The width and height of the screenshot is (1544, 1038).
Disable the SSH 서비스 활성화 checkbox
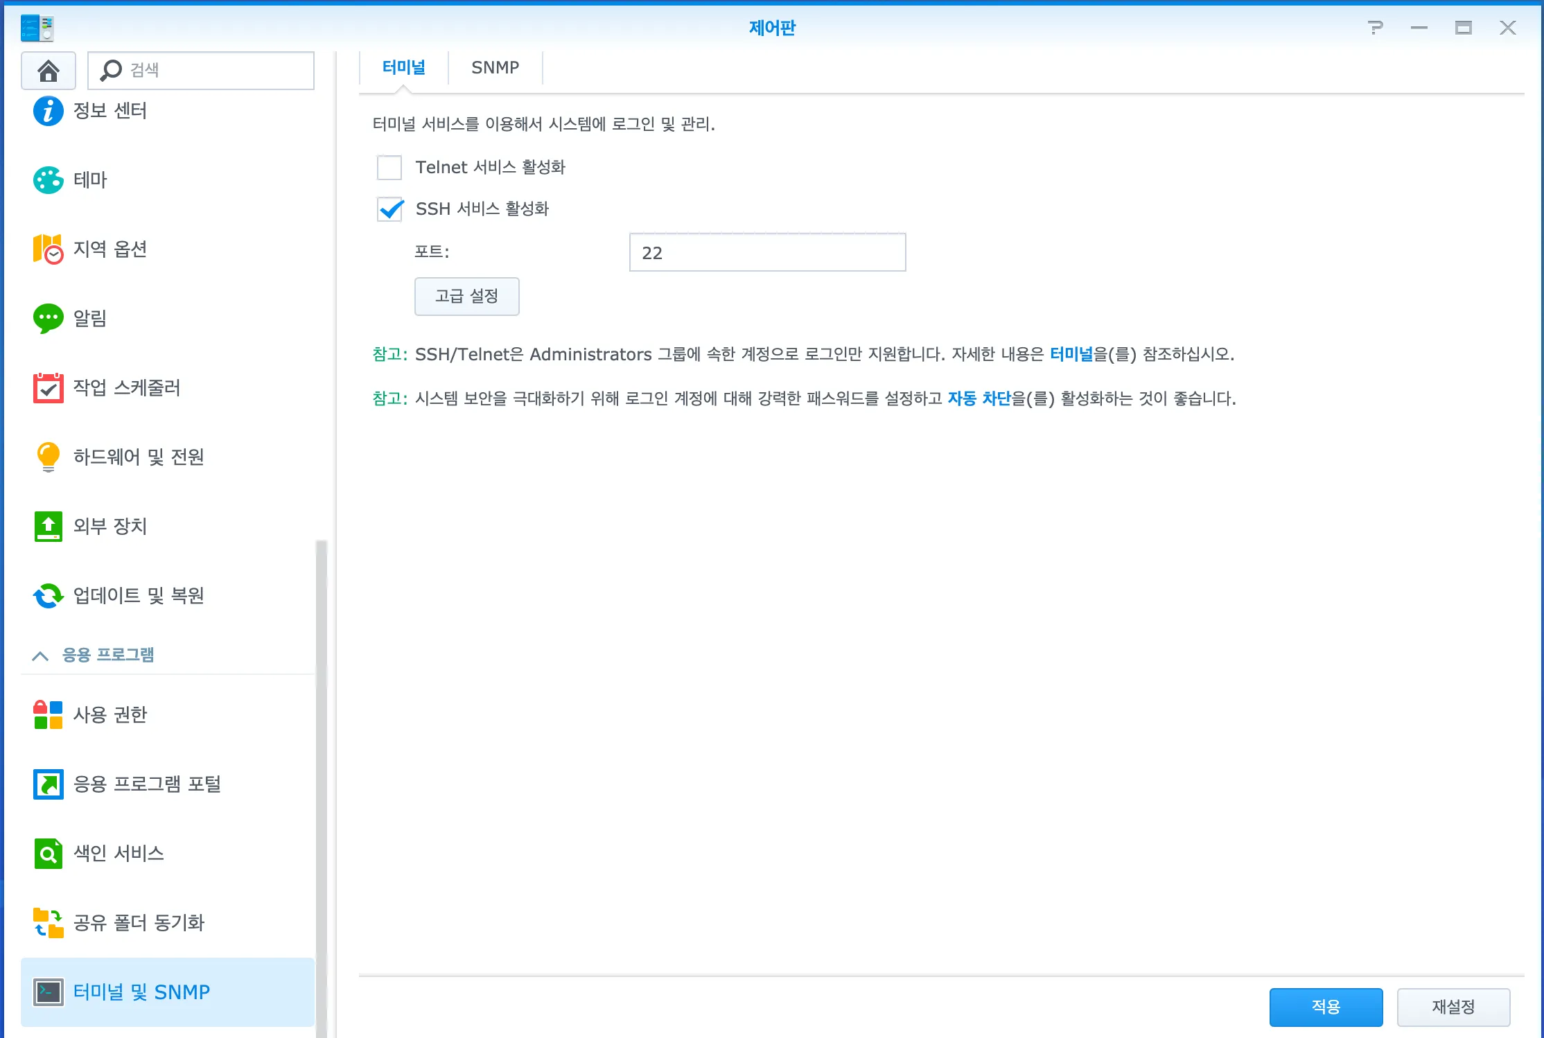pos(389,209)
